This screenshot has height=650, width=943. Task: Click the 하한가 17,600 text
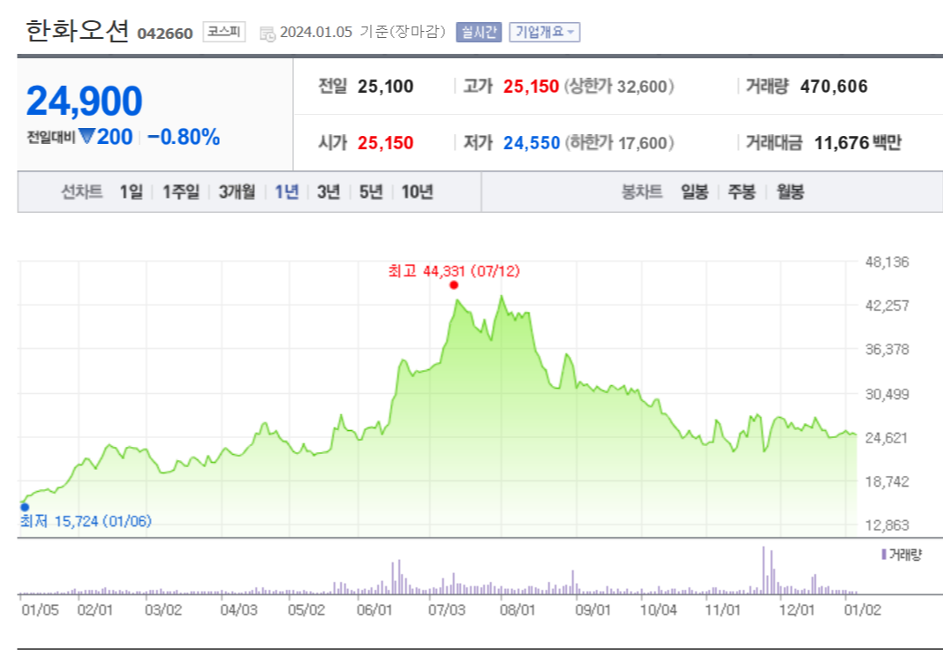click(x=619, y=143)
